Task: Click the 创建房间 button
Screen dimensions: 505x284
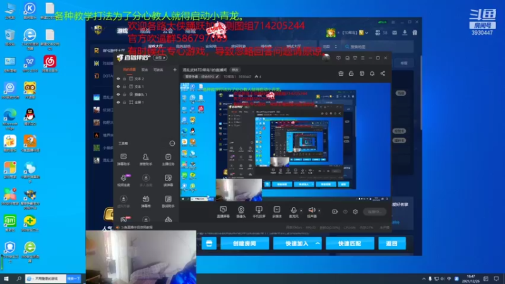Action: click(x=245, y=244)
